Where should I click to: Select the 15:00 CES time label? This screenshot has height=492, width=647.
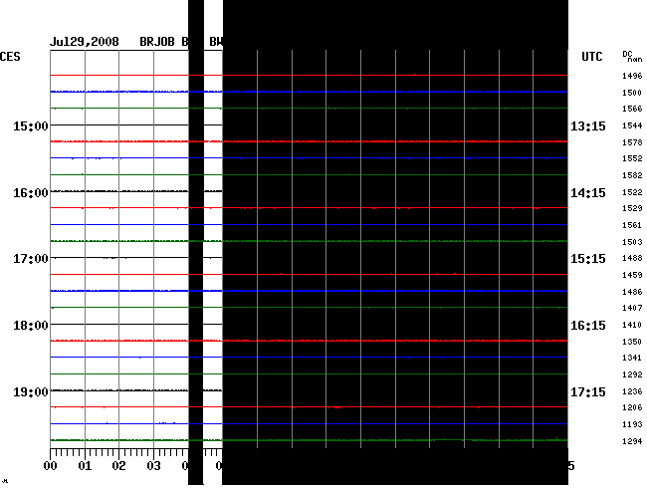tap(30, 125)
